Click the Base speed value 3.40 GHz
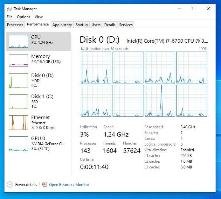Image resolution: width=221 pixels, height=199 pixels. point(188,127)
